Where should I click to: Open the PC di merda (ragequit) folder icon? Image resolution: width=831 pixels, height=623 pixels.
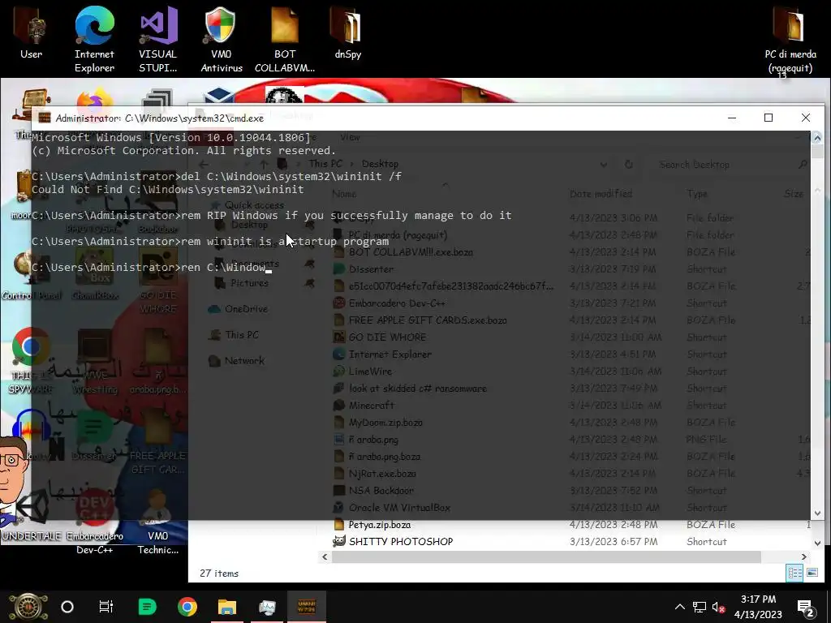pyautogui.click(x=790, y=38)
